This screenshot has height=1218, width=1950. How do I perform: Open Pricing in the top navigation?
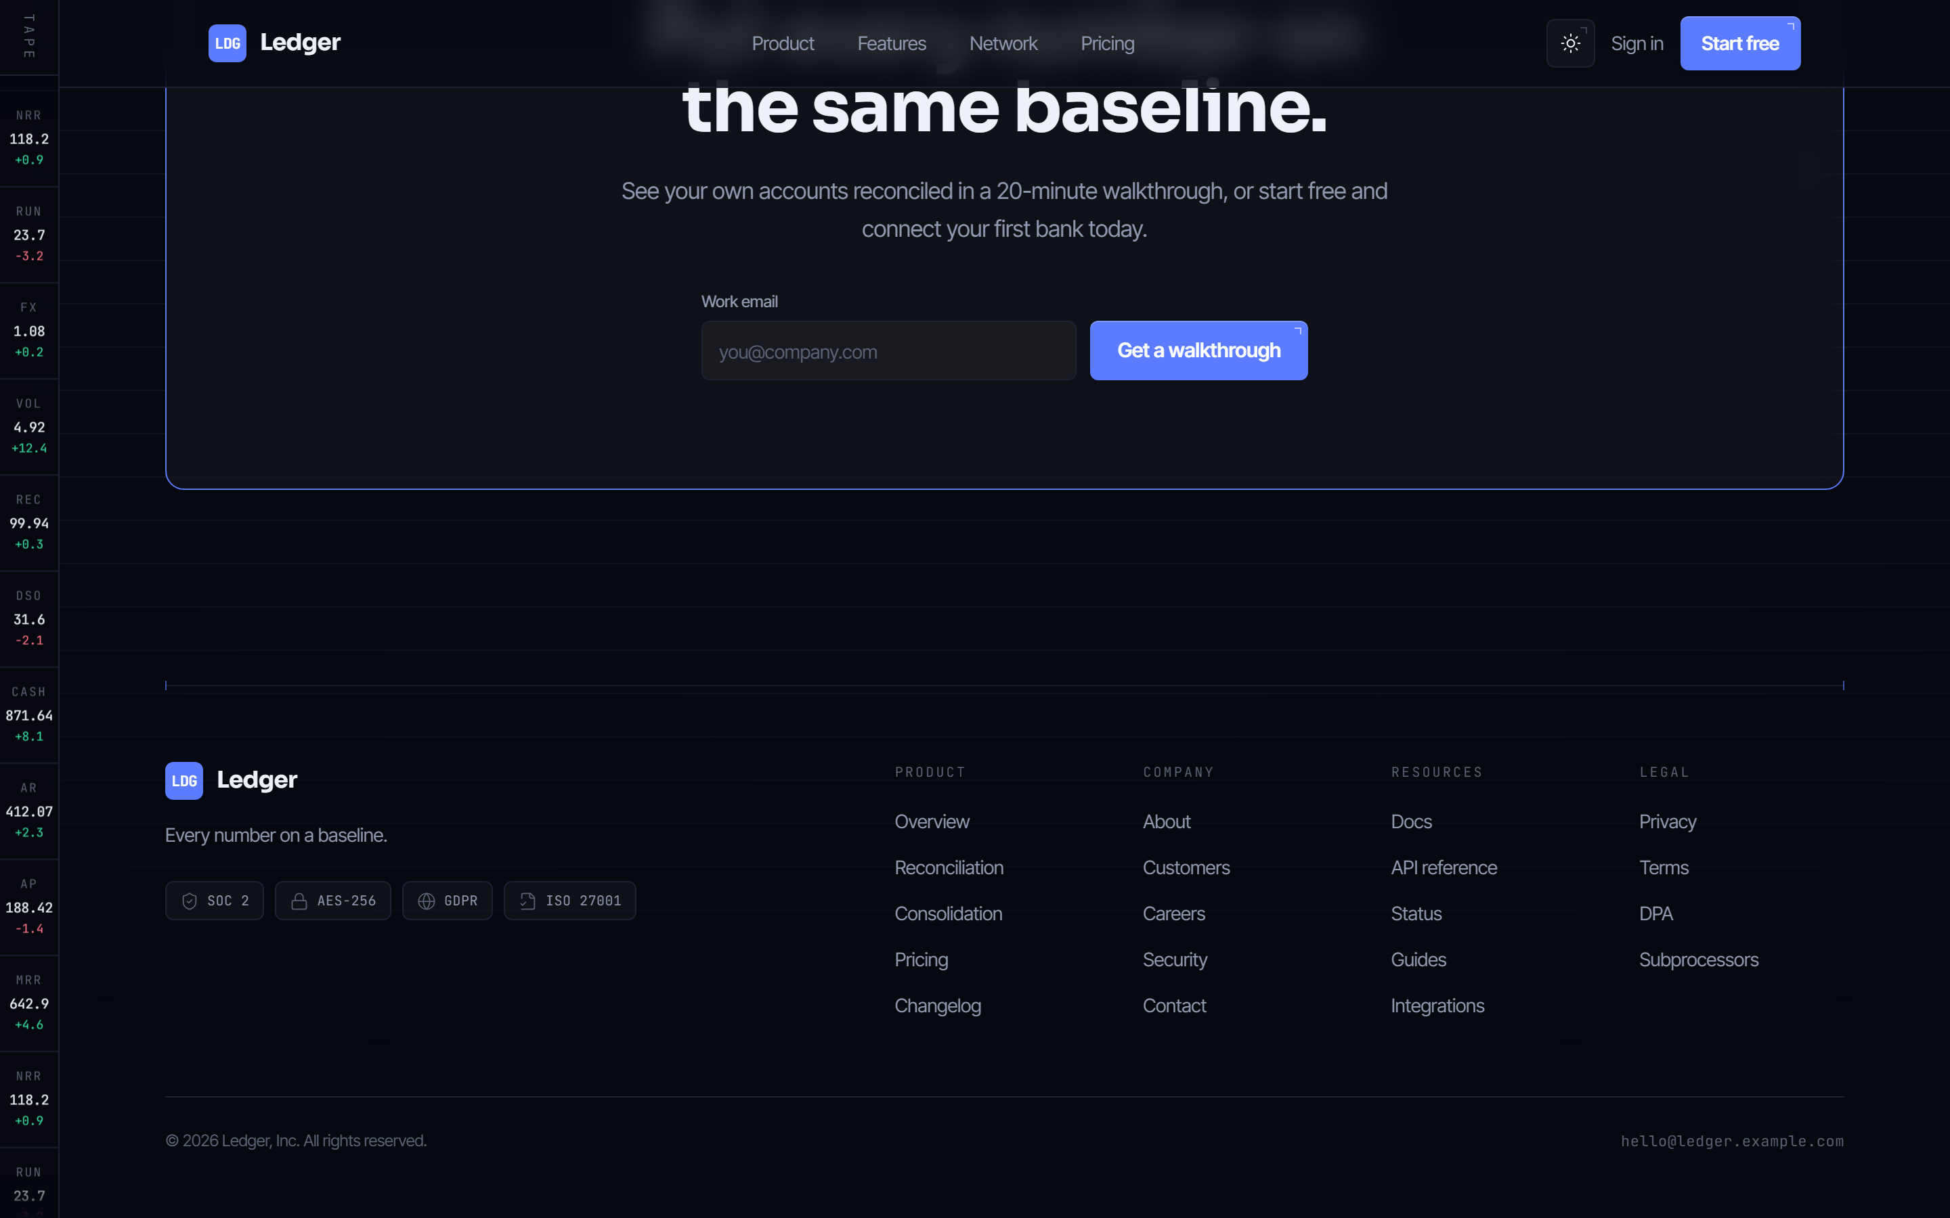coord(1107,43)
